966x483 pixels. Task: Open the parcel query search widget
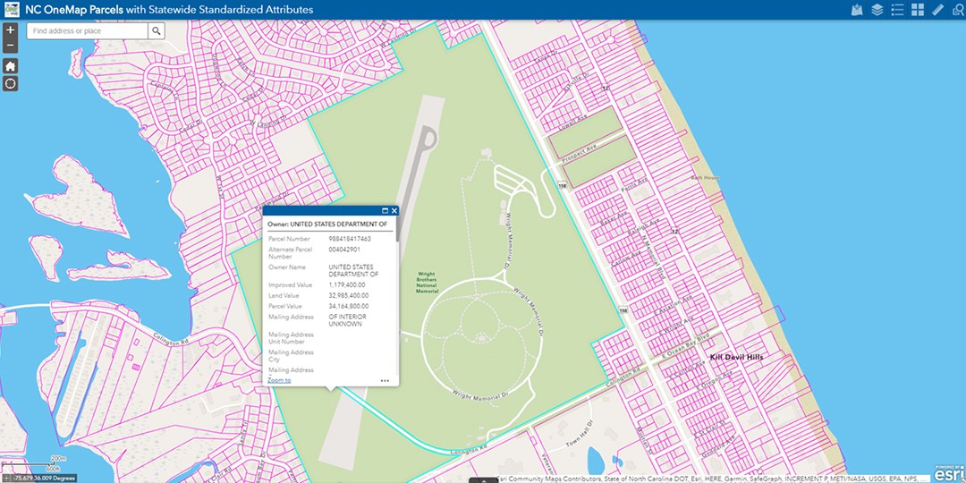click(958, 10)
